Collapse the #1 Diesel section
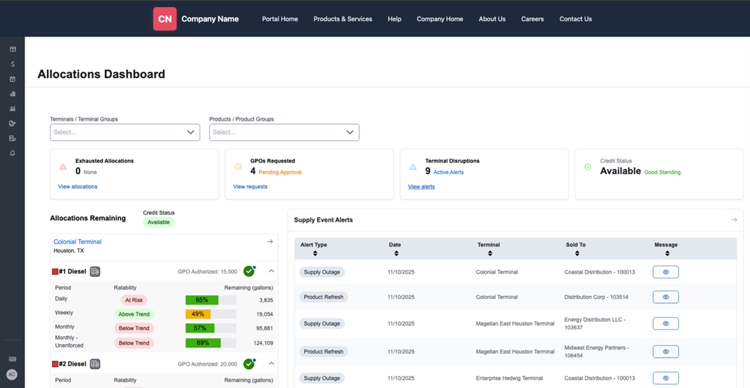Viewport: 750px width, 388px height. click(x=271, y=271)
